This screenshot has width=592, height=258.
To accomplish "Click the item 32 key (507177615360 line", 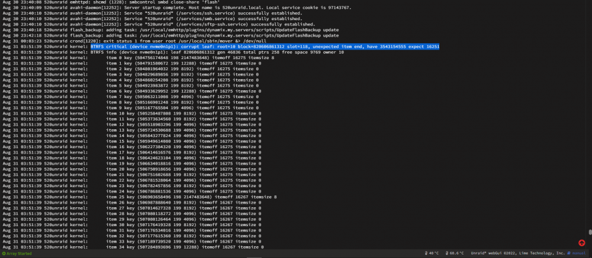I will coord(132,236).
